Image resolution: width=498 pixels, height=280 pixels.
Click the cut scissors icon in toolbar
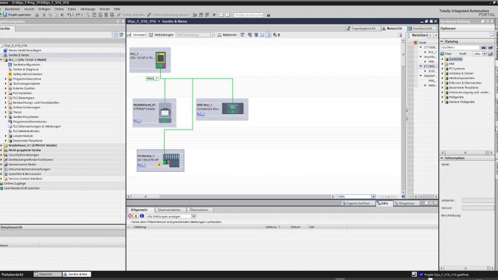coord(44,15)
